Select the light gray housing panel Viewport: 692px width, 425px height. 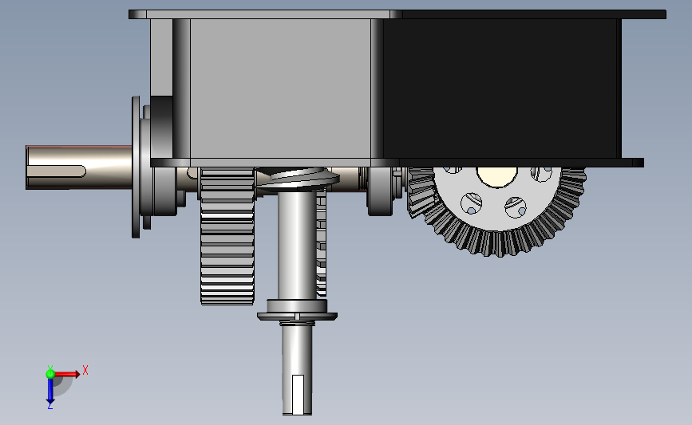click(280, 89)
